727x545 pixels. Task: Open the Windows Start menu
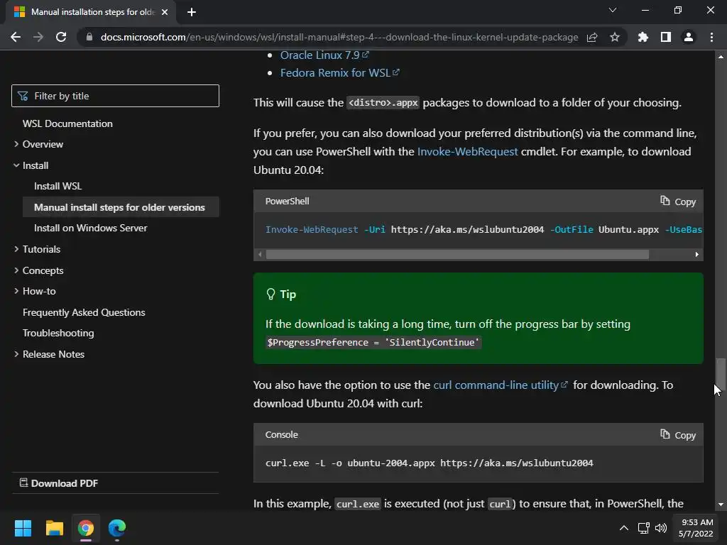coord(23,528)
